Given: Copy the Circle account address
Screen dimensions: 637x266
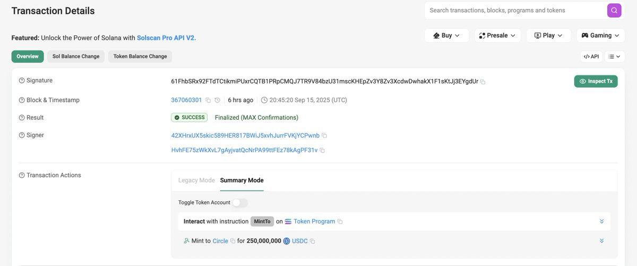Looking at the screenshot, I should click(233, 241).
